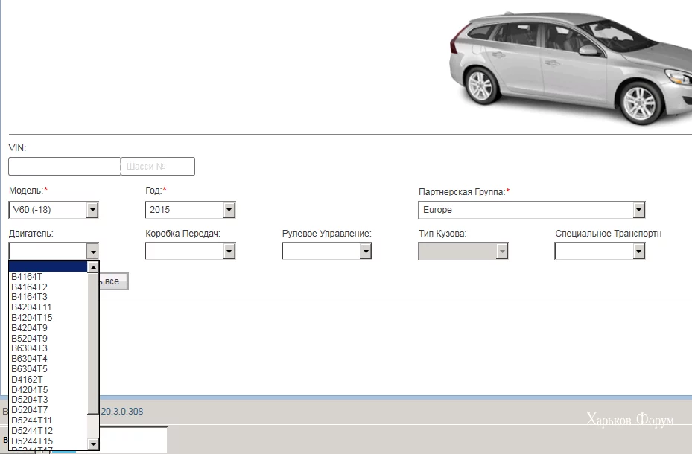
Task: Select engine B6304T5 from the list
Action: coord(48,369)
